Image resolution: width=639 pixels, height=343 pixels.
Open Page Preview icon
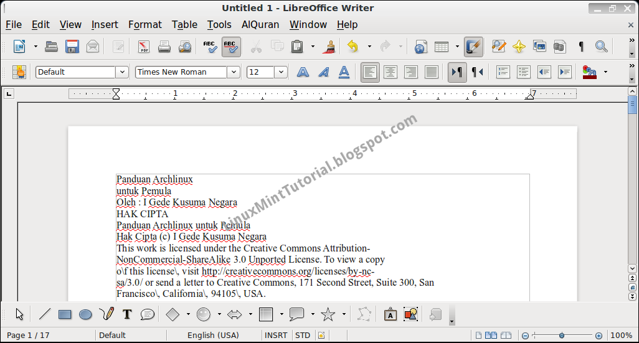click(185, 47)
